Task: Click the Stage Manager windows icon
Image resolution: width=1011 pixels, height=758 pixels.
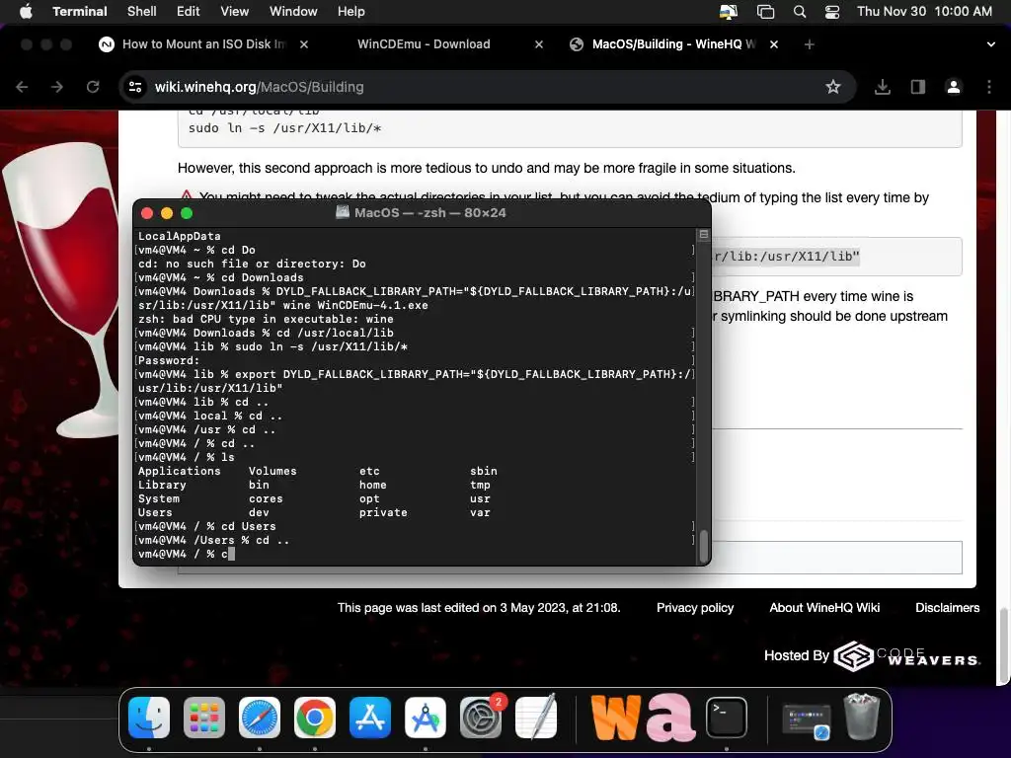Action: [x=765, y=11]
